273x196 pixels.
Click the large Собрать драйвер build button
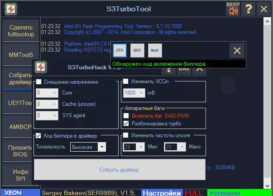(120, 170)
